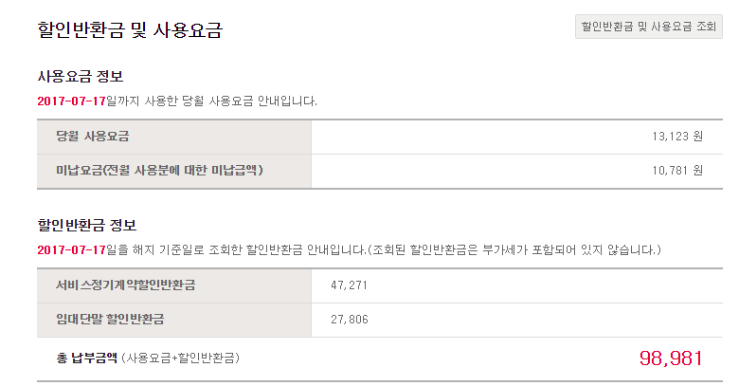Click the red 98,981 total amount
Screen dimensions: 739x386
click(671, 358)
